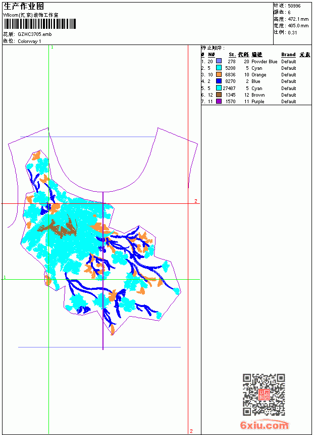The width and height of the screenshot is (313, 435).
Task: Click the barcode under the studio name
Action: point(39,24)
